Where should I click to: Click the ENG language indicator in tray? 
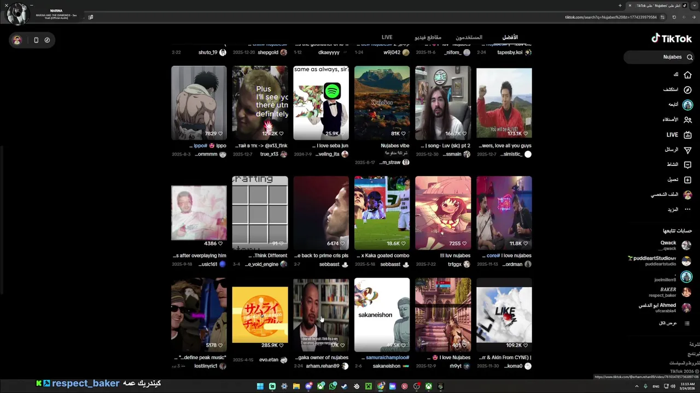point(657,386)
